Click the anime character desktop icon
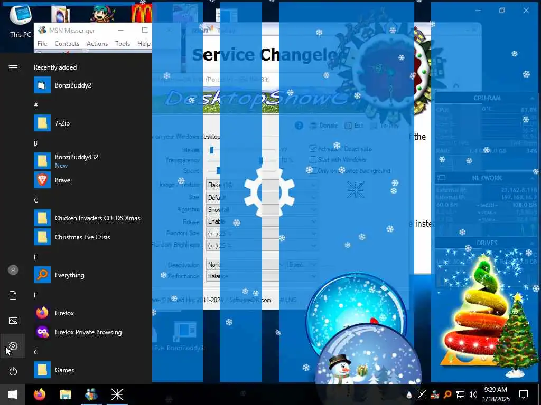541x405 pixels. [x=103, y=13]
